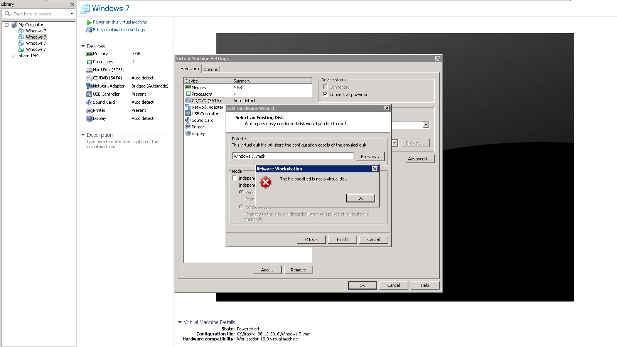Click Device column header in settings list

tap(207, 81)
